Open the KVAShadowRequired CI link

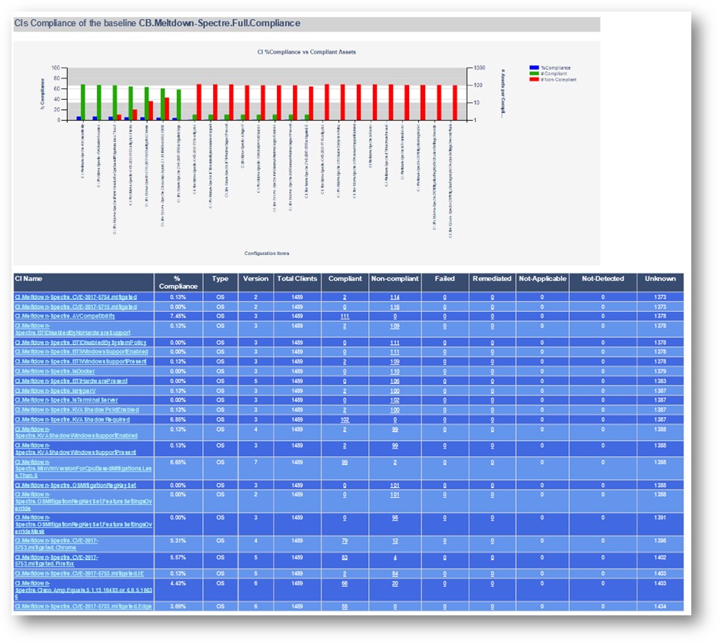pyautogui.click(x=72, y=419)
